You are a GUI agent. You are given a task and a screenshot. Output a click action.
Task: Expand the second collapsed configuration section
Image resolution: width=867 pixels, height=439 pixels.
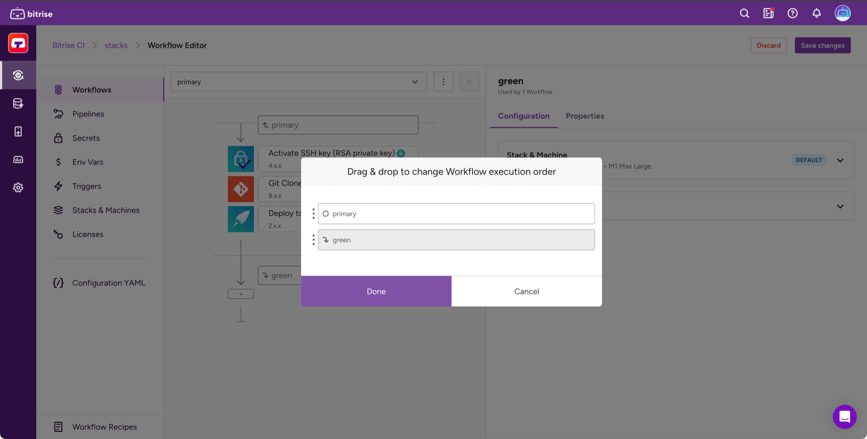pos(840,206)
